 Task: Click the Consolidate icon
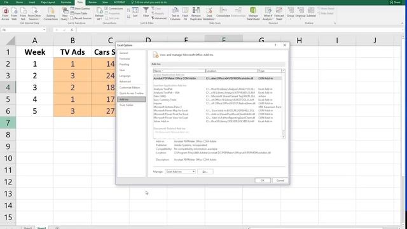pyautogui.click(x=223, y=12)
